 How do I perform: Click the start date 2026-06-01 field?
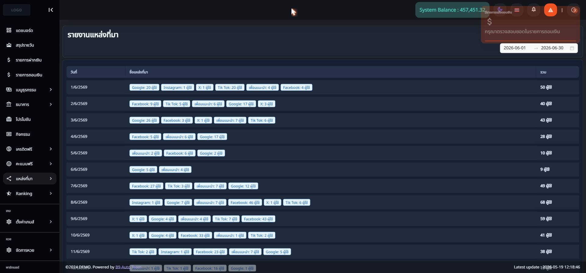coord(515,48)
